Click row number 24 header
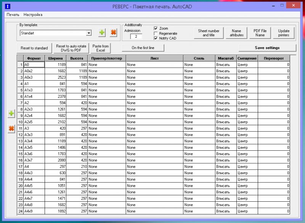 (x=21, y=211)
